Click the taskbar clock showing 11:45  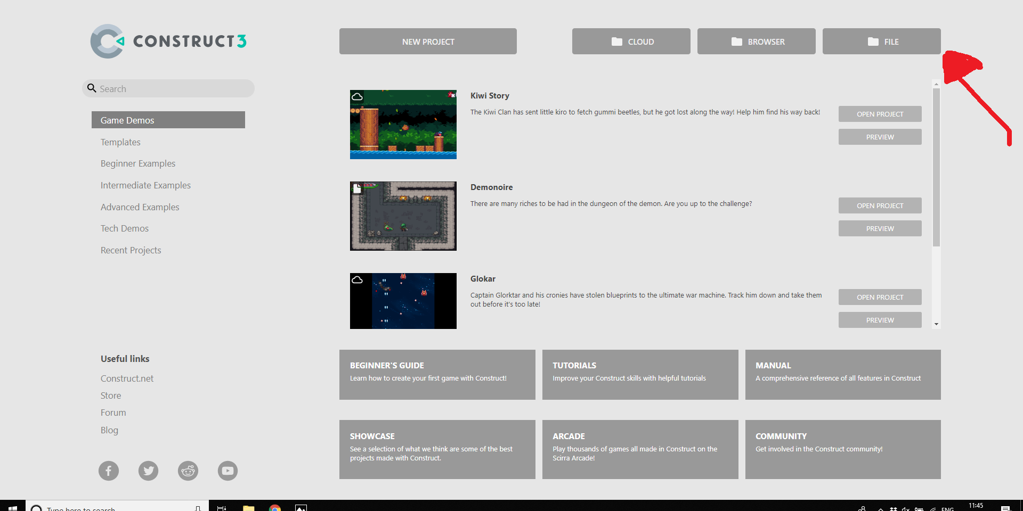tap(976, 506)
